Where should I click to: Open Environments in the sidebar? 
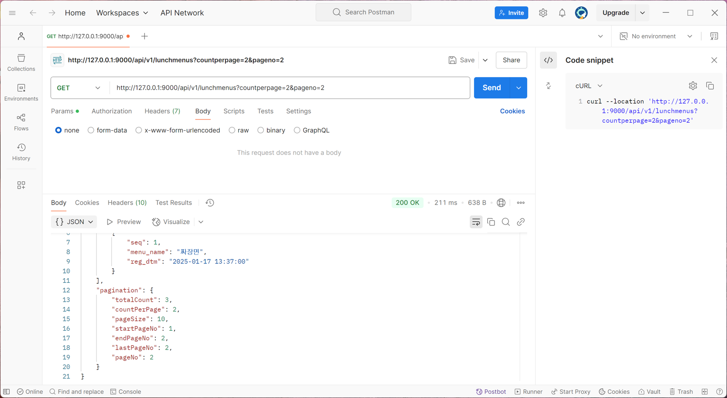pos(21,92)
